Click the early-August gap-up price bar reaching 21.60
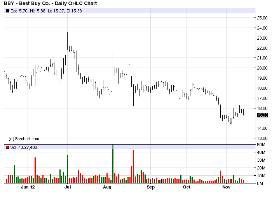This screenshot has height=199, width=272. tap(113, 64)
